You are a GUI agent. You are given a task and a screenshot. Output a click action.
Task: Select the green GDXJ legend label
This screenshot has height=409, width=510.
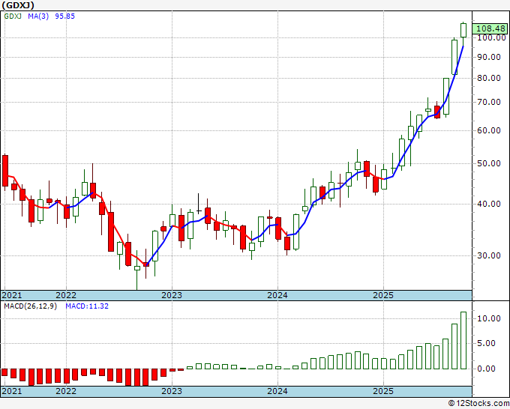click(x=13, y=16)
